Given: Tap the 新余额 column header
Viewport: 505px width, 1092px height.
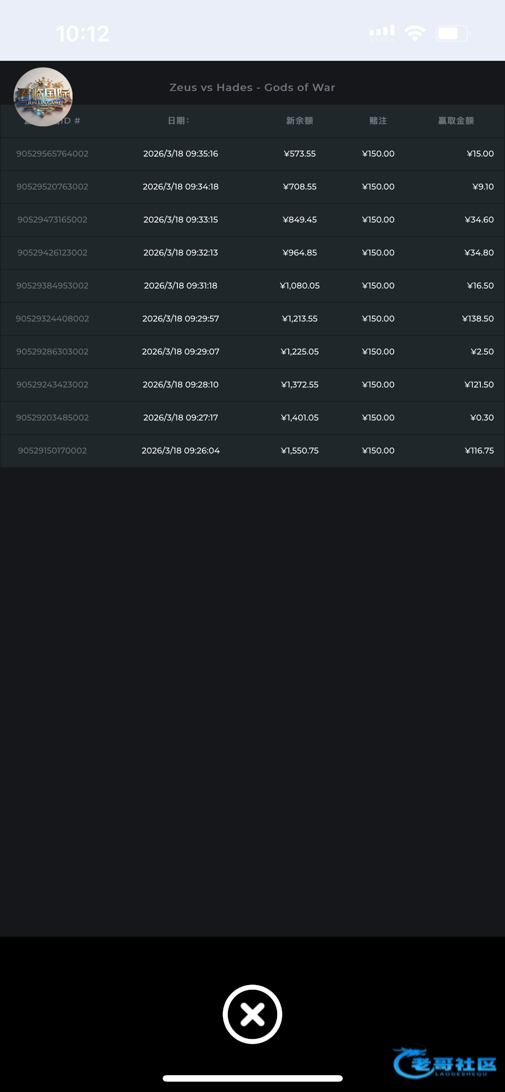Looking at the screenshot, I should tap(300, 121).
